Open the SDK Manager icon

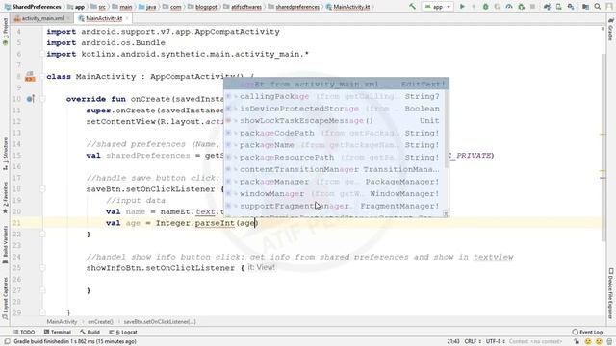[x=571, y=7]
